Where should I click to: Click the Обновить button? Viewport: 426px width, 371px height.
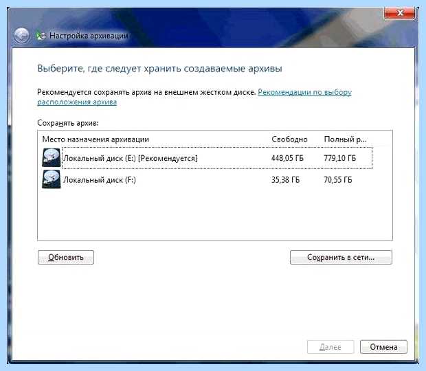coord(66,257)
